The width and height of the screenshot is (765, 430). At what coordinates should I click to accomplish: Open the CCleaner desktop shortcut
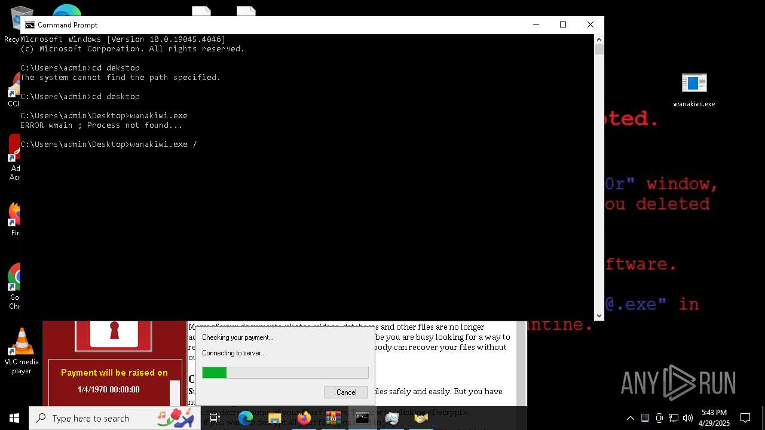13,90
